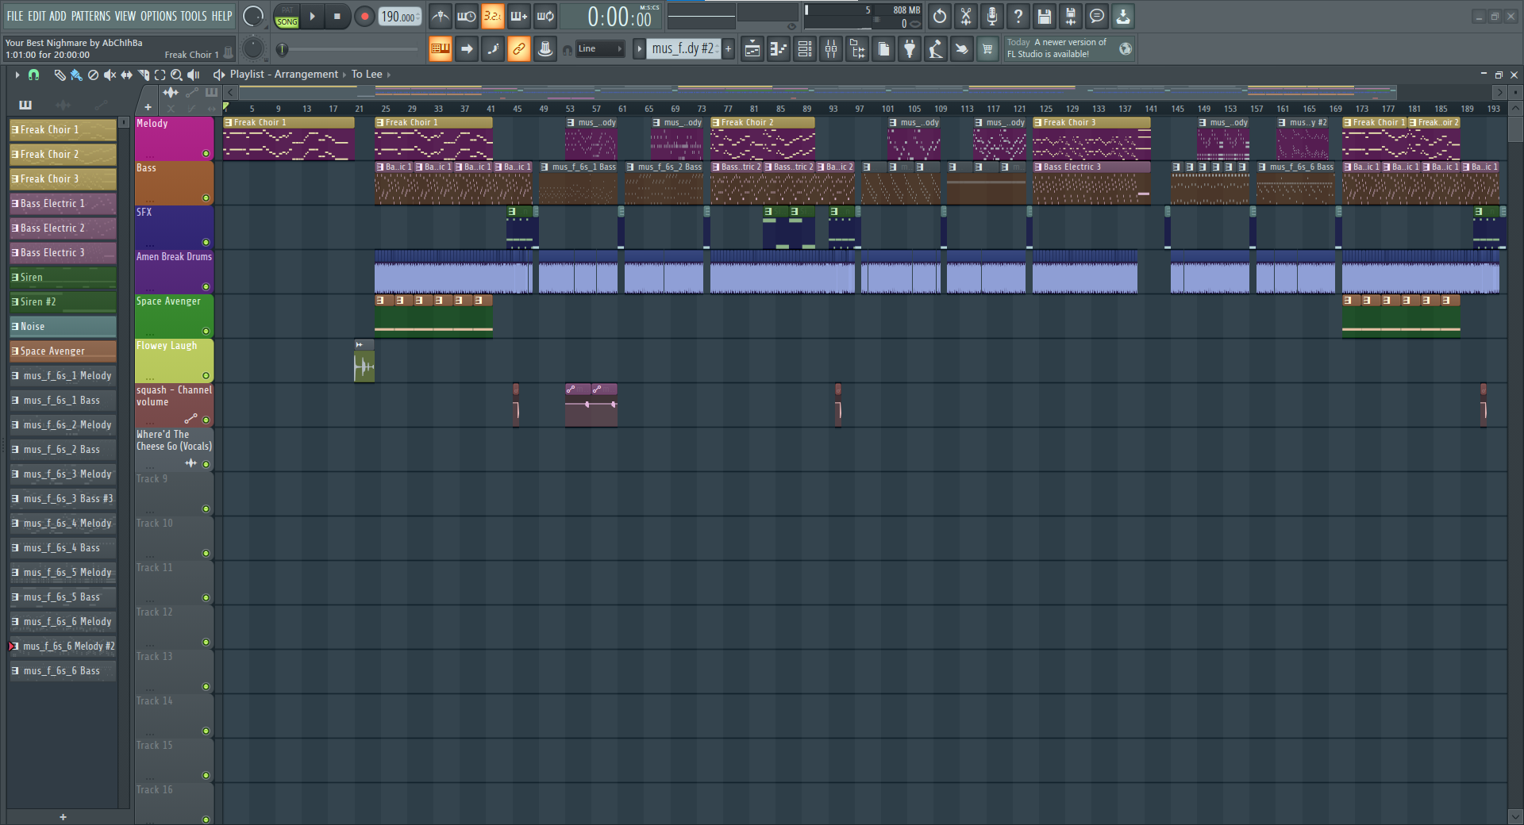Open the shopping cart content library
This screenshot has width=1524, height=825.
(987, 49)
